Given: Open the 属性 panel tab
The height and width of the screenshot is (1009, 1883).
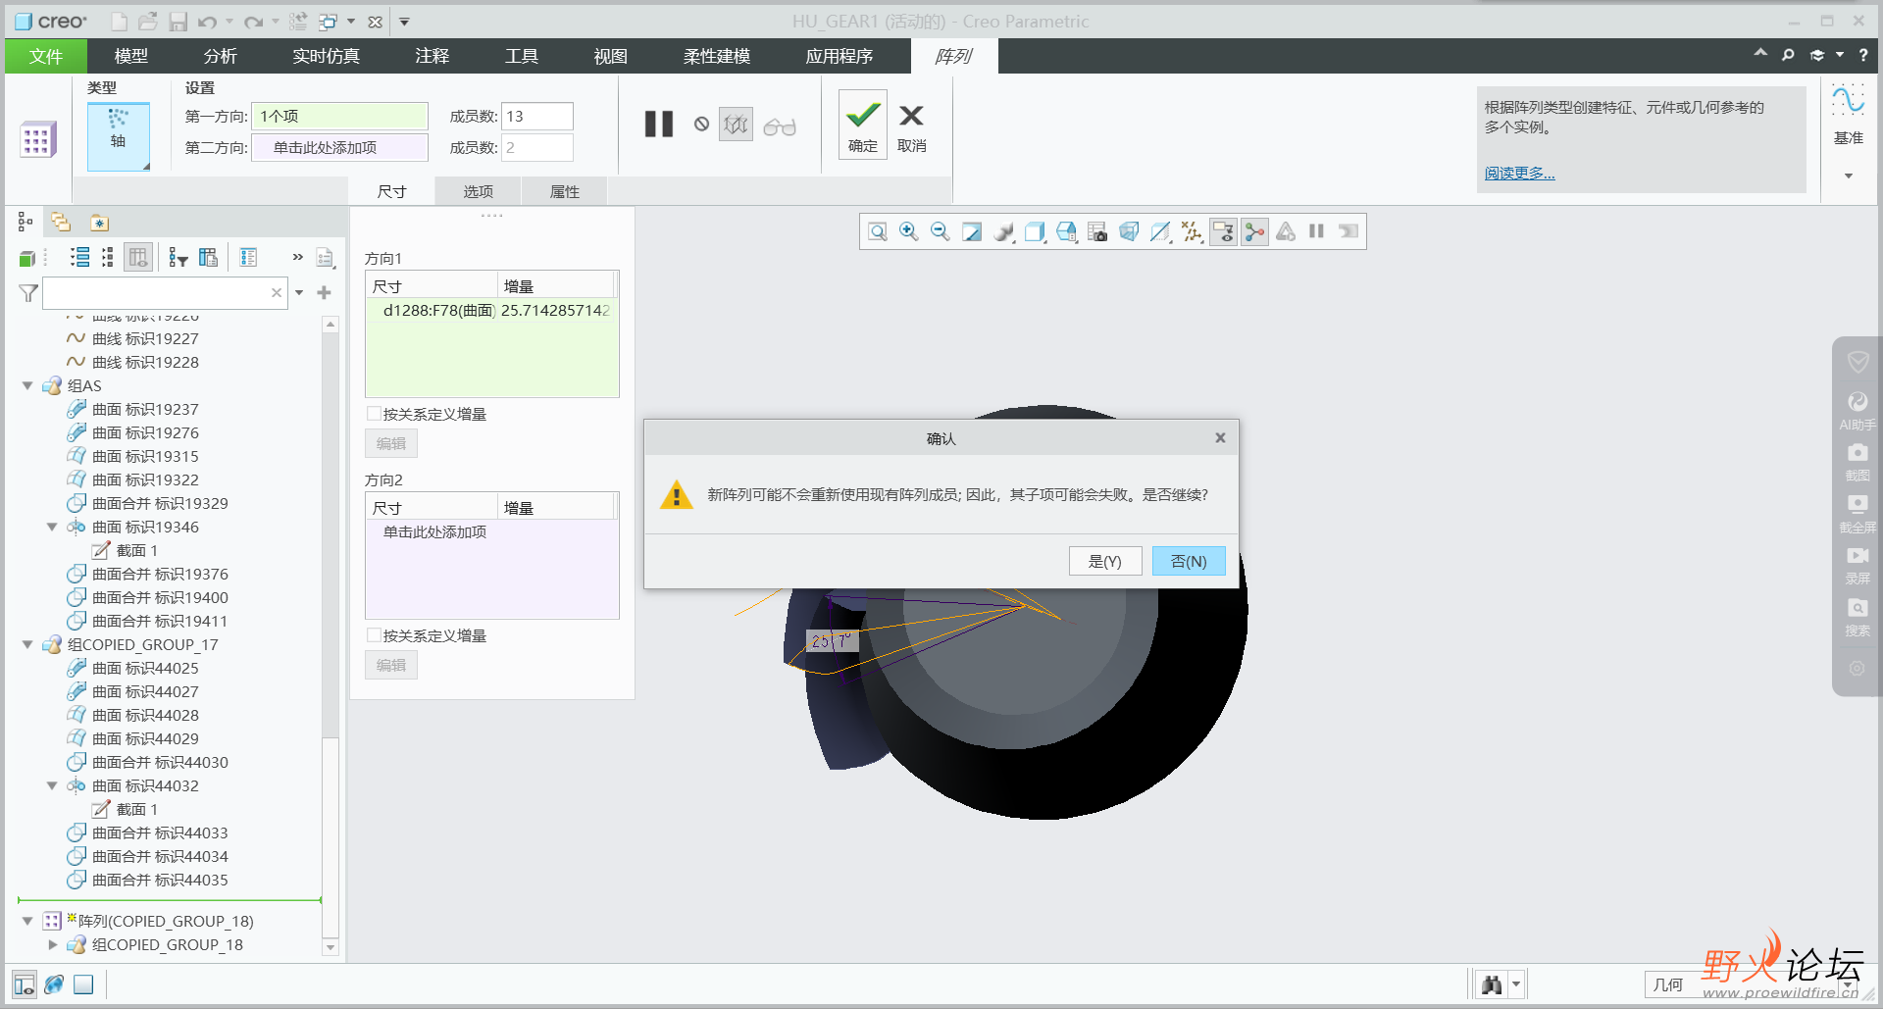Looking at the screenshot, I should click(565, 191).
